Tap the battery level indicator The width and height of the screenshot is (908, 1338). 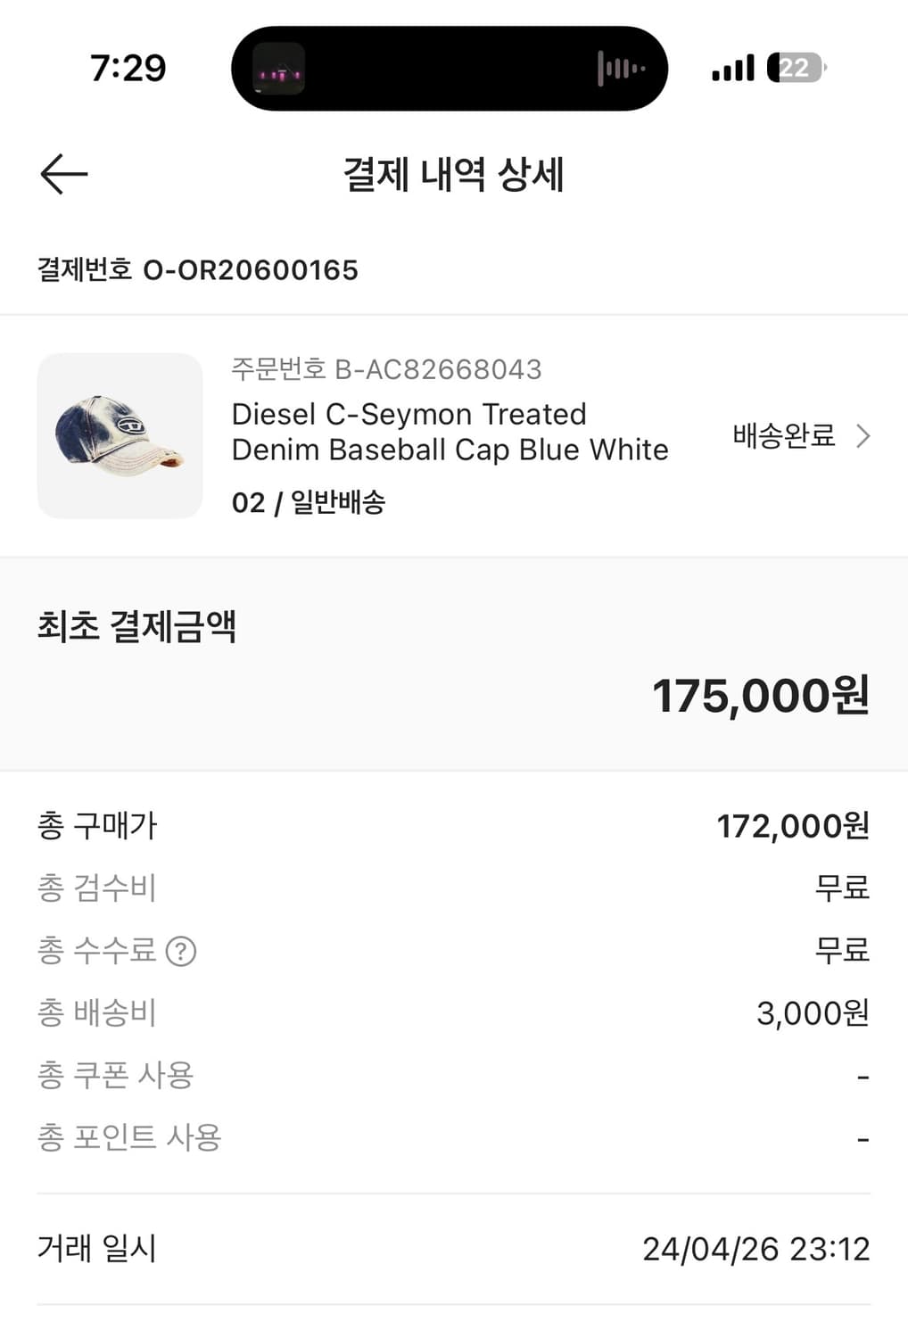[796, 69]
